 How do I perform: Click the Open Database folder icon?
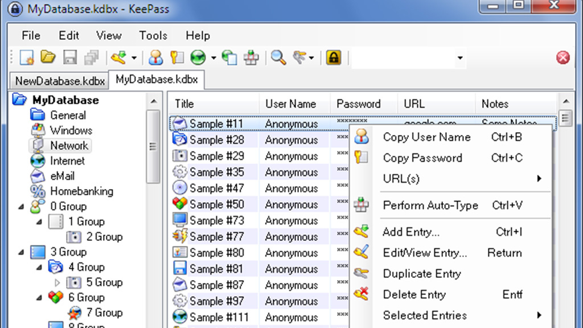48,58
